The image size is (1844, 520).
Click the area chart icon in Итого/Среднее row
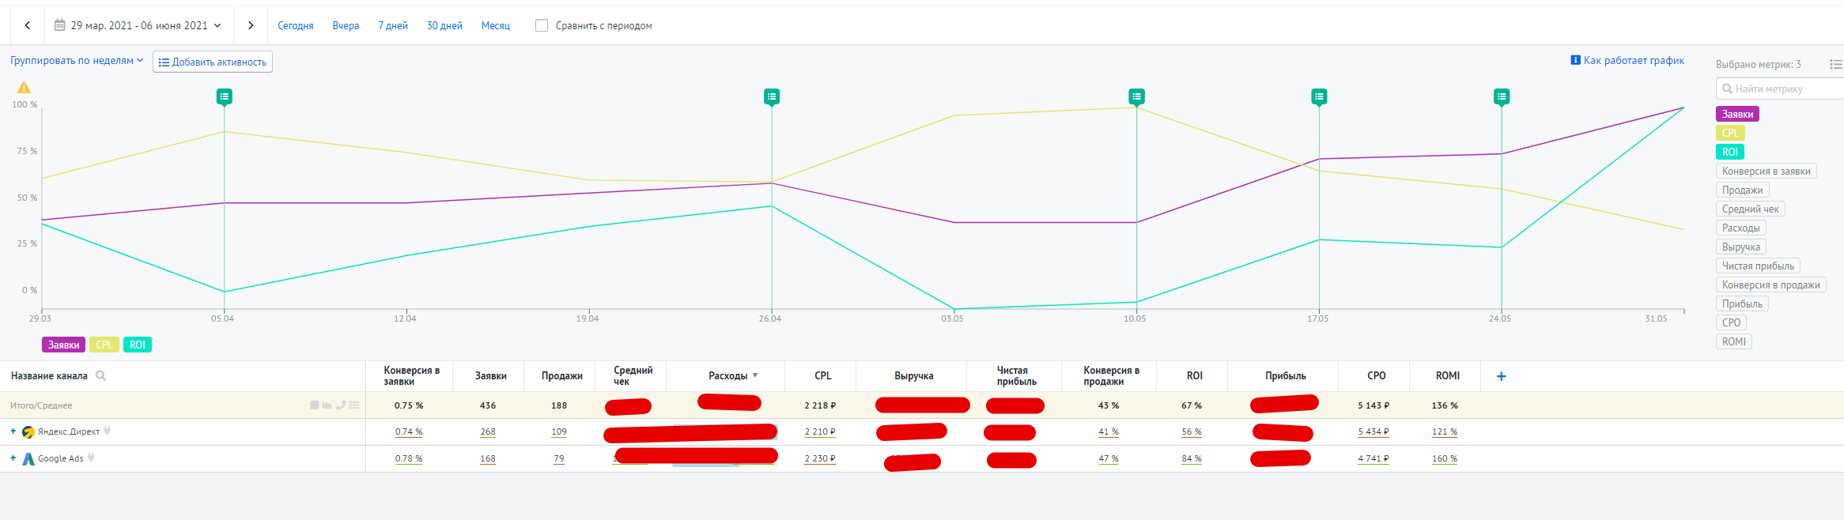tap(327, 405)
